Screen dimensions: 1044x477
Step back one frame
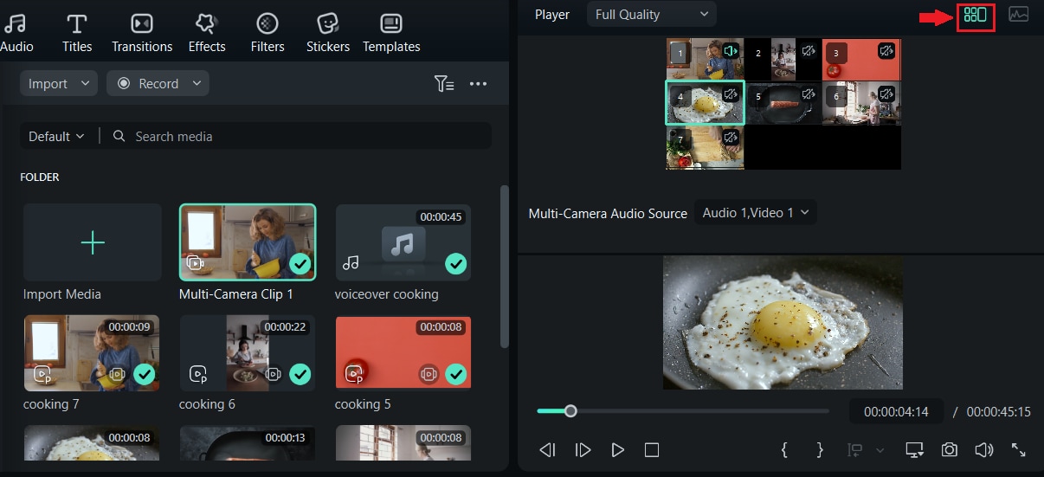547,450
